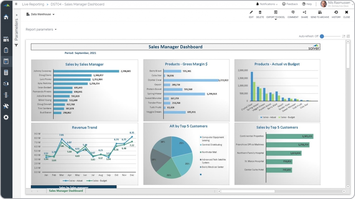Expand the Data Warehouse dropdown
The image size is (355, 199).
coord(41,15)
